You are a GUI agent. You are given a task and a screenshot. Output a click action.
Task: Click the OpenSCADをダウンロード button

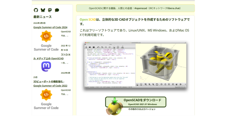(136, 102)
